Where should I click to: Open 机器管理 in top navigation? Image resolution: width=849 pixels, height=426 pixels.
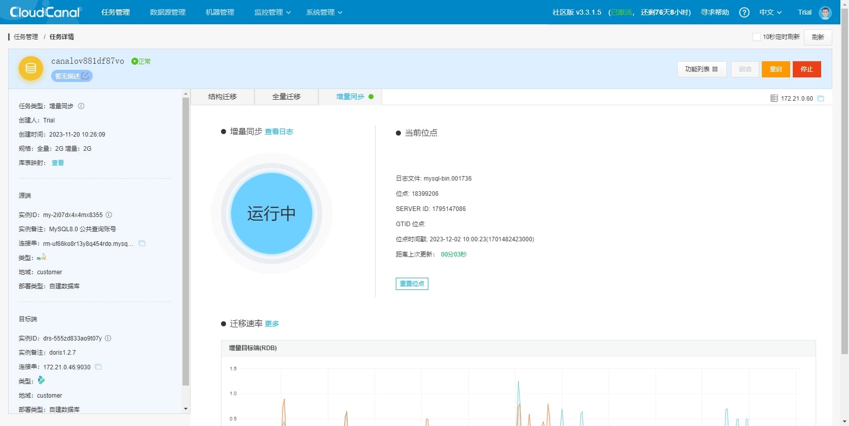tap(220, 12)
